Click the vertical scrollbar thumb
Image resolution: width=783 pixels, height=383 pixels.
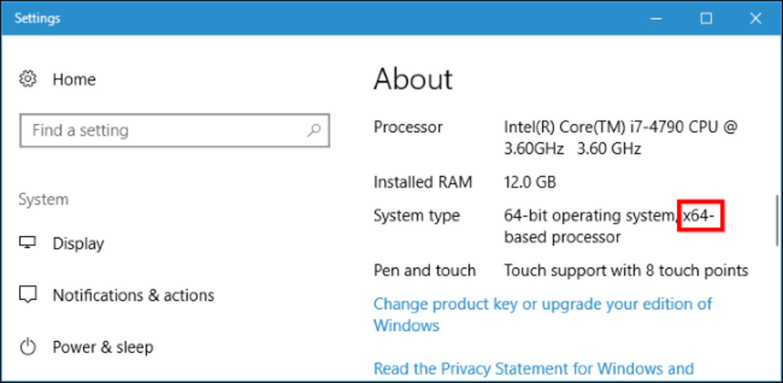pos(777,220)
